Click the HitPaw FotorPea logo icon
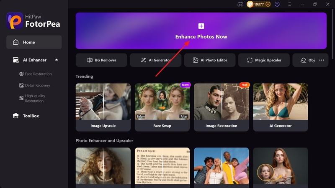 [x=15, y=20]
